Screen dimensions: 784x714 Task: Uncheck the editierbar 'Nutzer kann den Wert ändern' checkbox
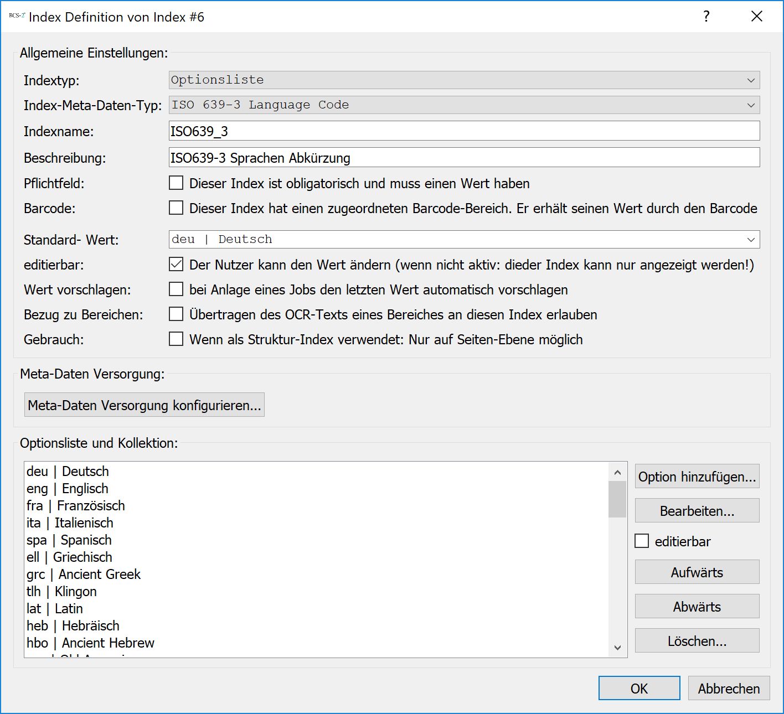coord(176,264)
